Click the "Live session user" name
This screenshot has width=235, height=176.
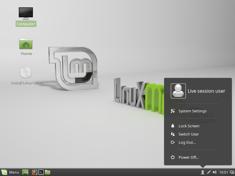coord(207,91)
